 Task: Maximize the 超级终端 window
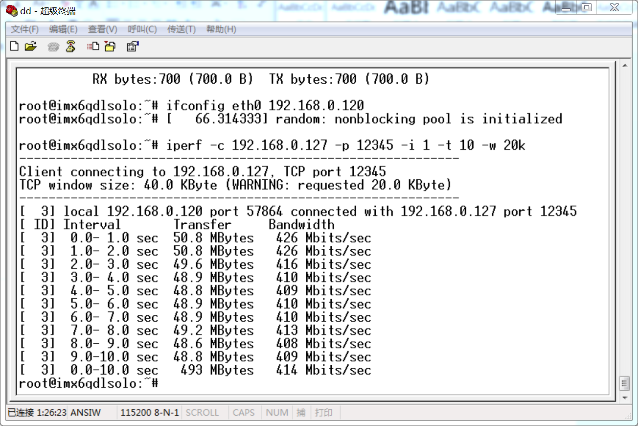[587, 7]
